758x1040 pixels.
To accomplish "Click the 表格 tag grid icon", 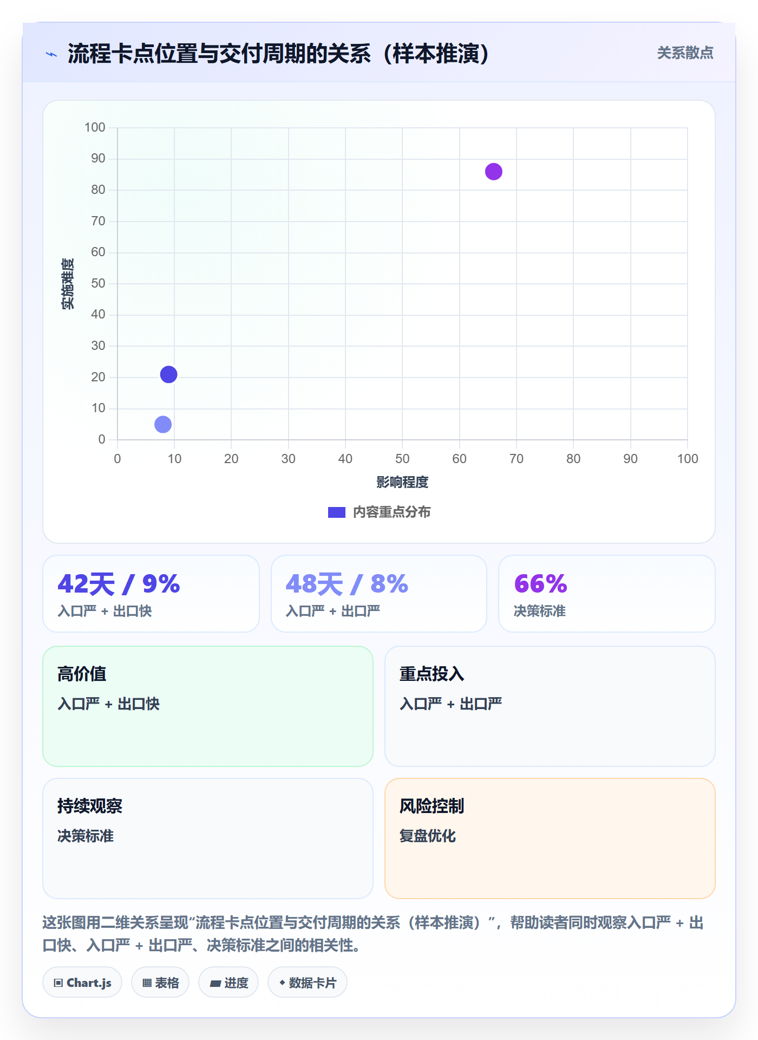I will point(147,983).
